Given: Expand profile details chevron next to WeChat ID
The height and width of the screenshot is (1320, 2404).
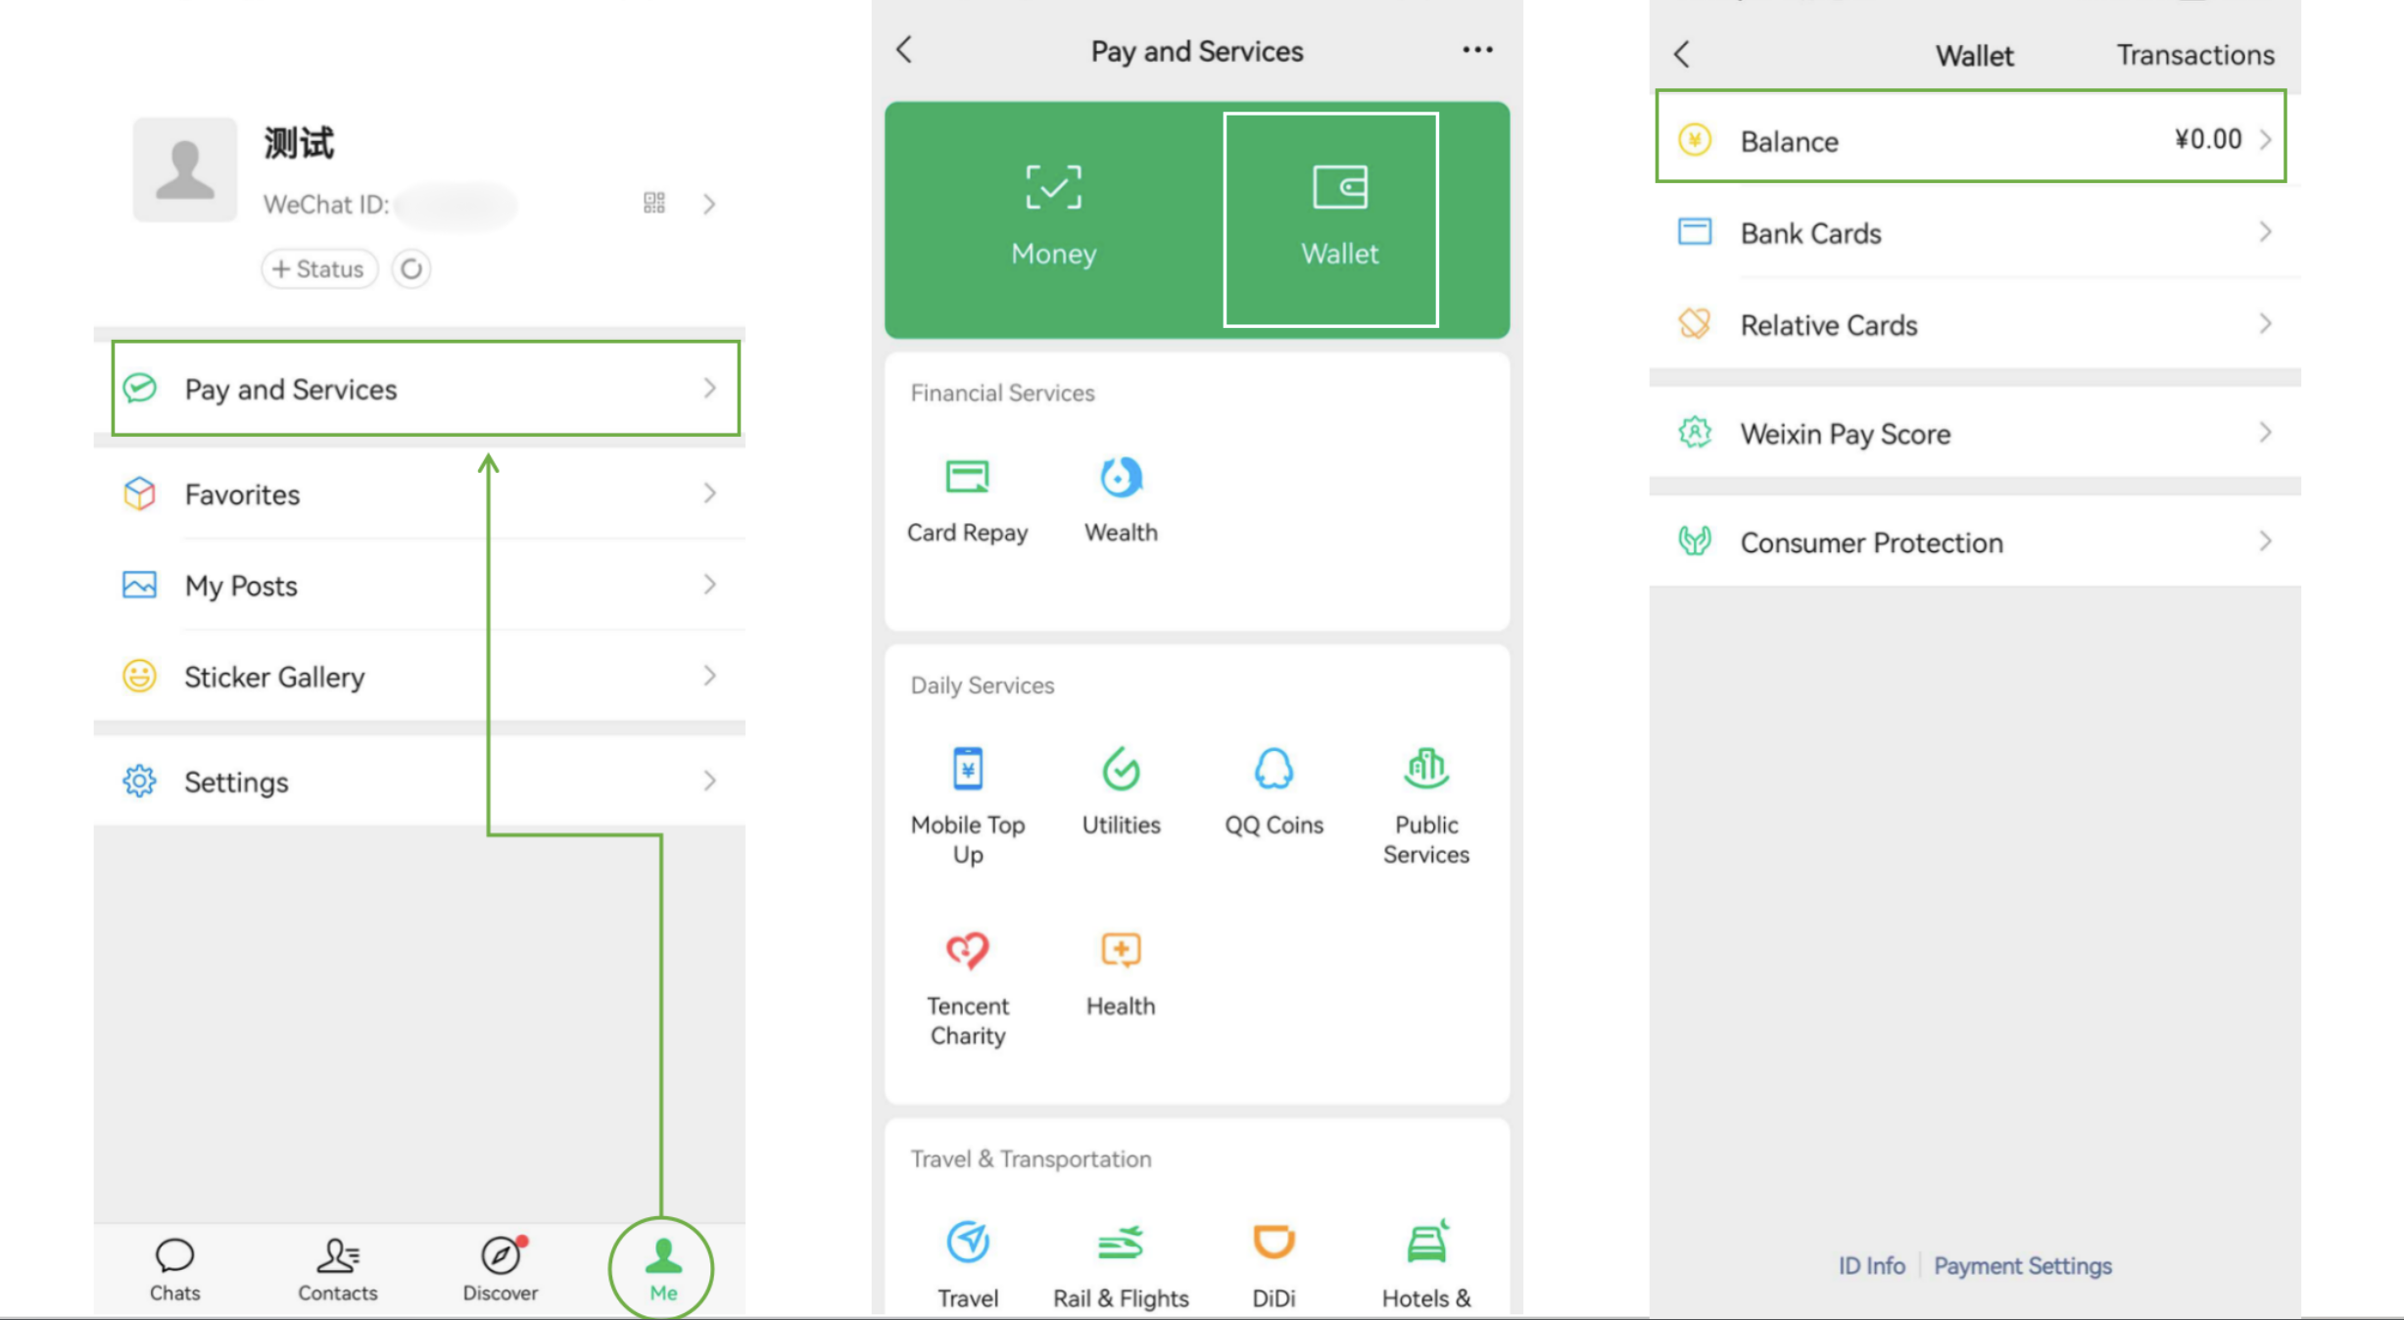Looking at the screenshot, I should [709, 204].
